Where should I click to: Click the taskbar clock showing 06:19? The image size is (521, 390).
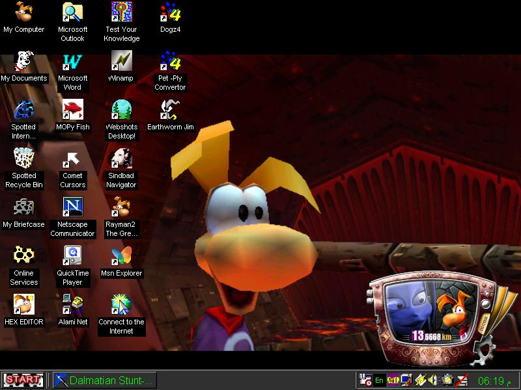[491, 380]
